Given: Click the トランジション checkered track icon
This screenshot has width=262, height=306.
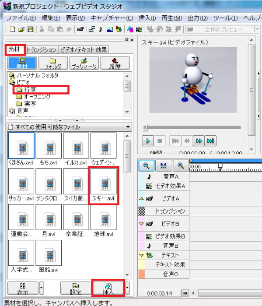Looking at the screenshot, I should coord(142,211).
